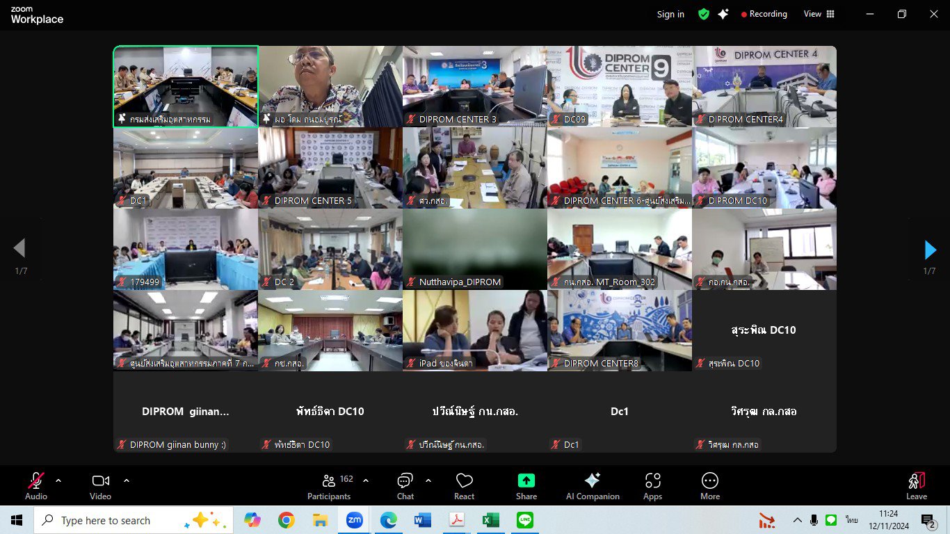Open Windows Start menu

(x=17, y=520)
